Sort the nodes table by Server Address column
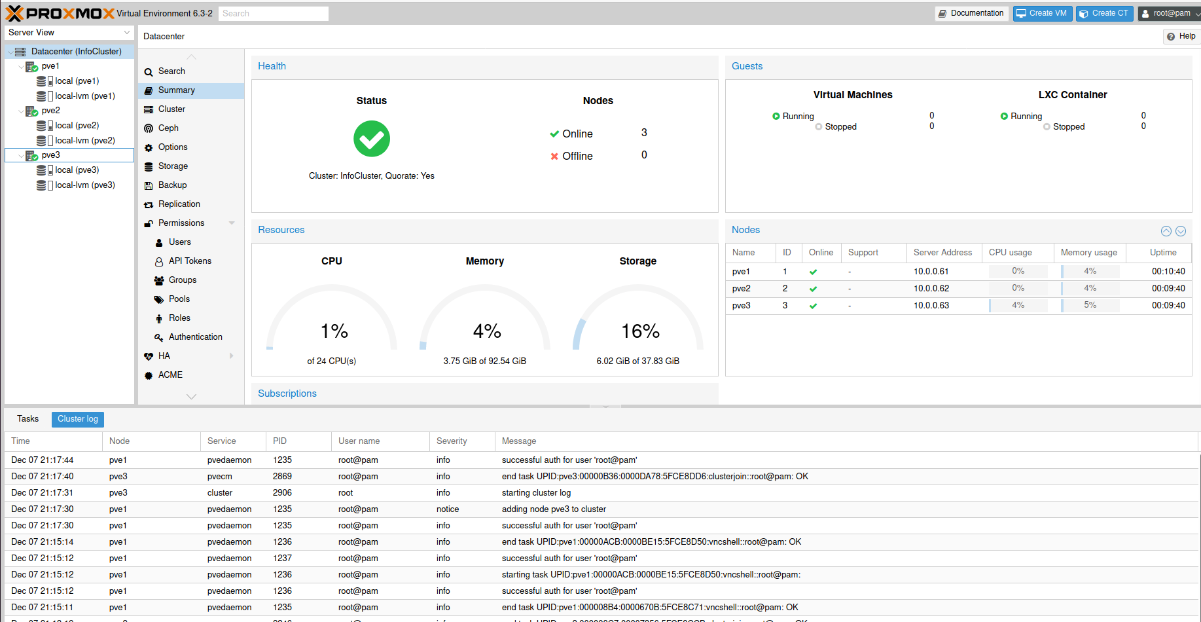Screen dimensions: 1201x622 click(944, 253)
